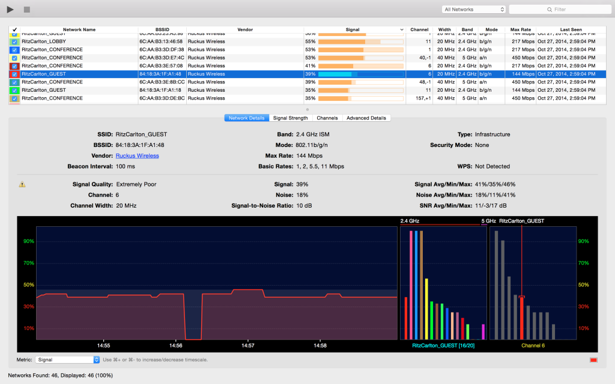
Task: Select the RitzCarlton_LOBBY network row
Action: tap(307, 41)
